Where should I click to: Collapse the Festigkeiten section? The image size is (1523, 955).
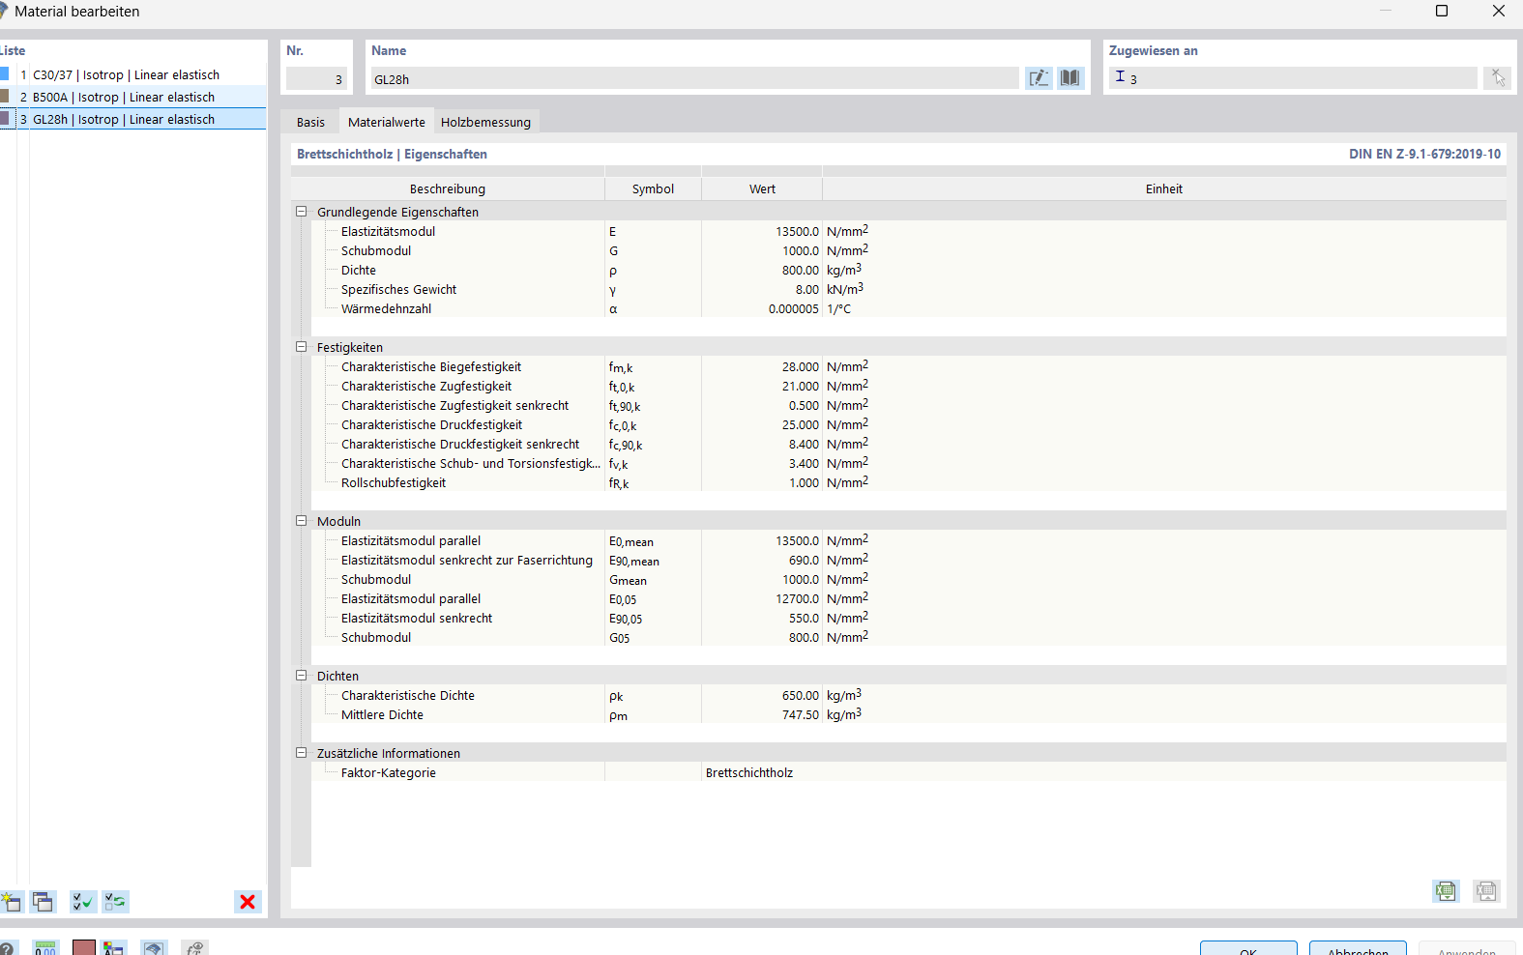(x=301, y=347)
